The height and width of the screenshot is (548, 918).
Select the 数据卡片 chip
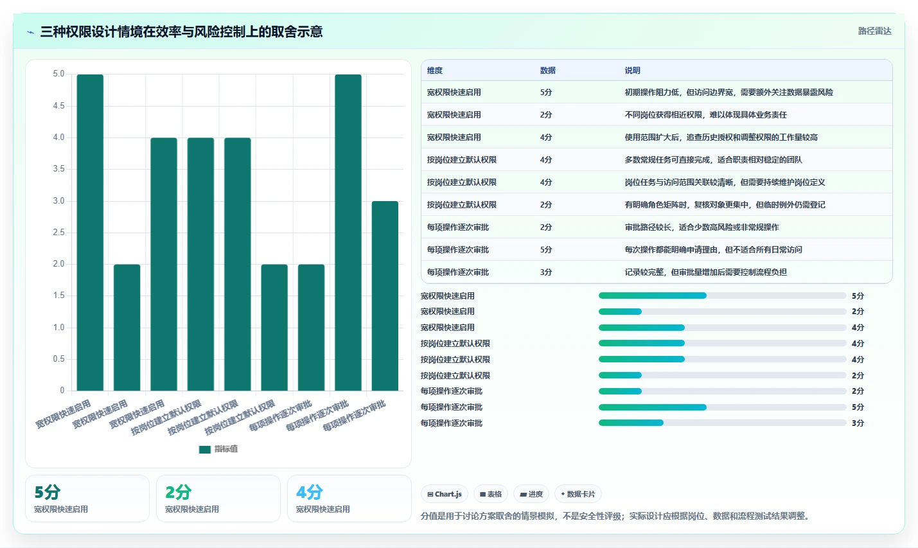(x=578, y=494)
